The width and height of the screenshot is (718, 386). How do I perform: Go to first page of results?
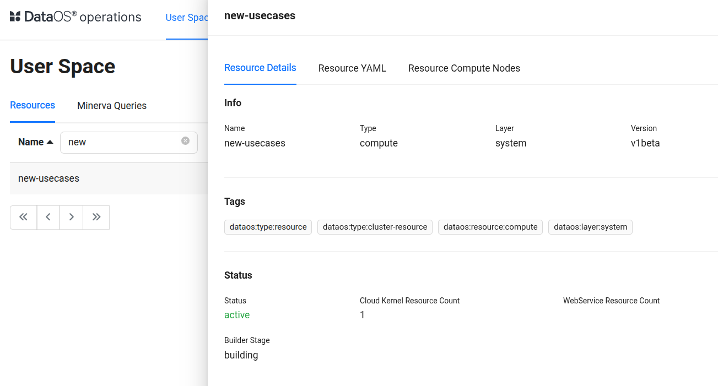pos(23,217)
